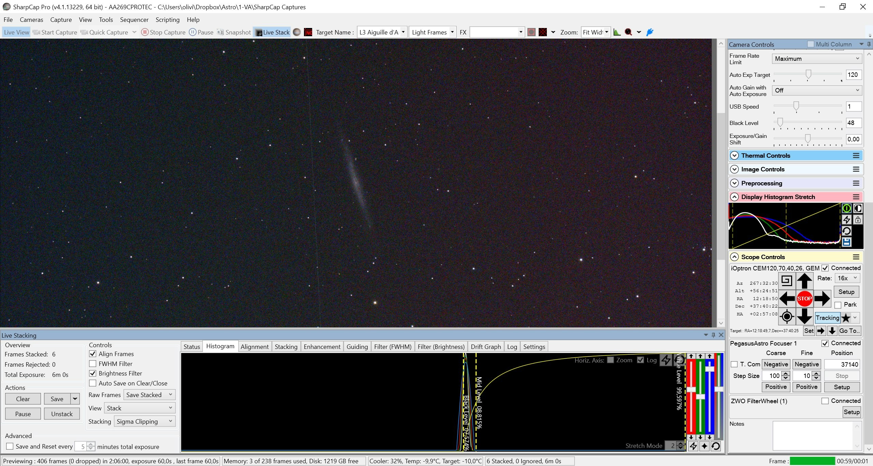
Task: Click the save floppy icon in histogram stretch
Action: pos(846,242)
